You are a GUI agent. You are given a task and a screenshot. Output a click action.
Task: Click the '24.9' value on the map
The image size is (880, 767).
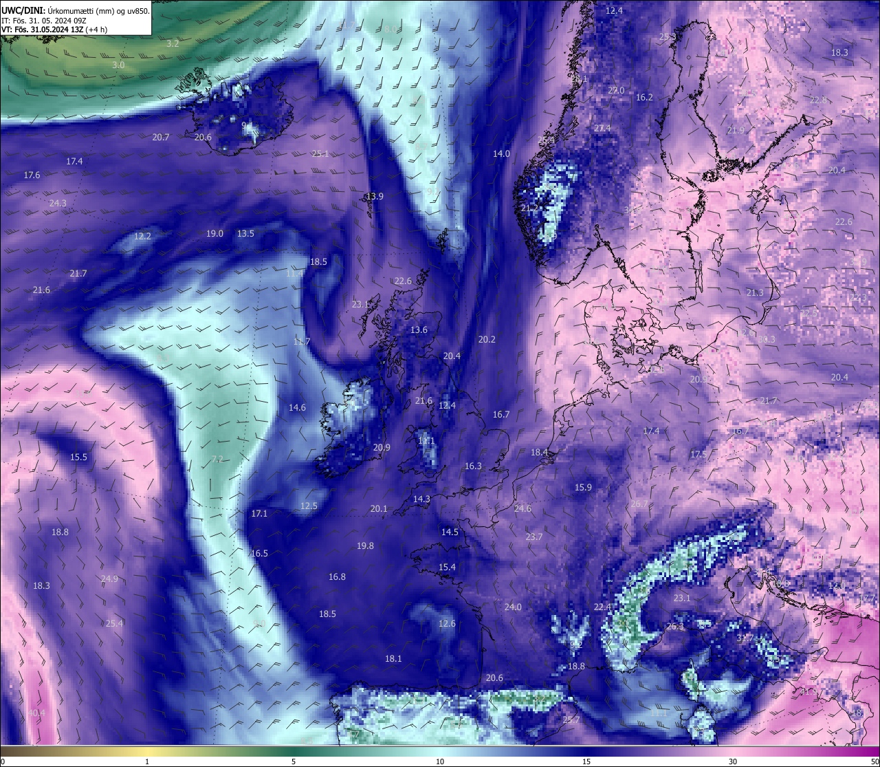click(109, 579)
